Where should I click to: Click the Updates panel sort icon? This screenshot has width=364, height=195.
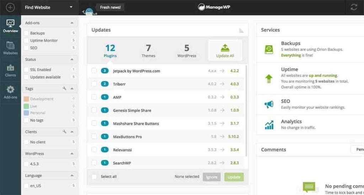point(241,30)
